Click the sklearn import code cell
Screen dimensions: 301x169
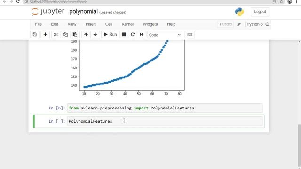click(165, 108)
